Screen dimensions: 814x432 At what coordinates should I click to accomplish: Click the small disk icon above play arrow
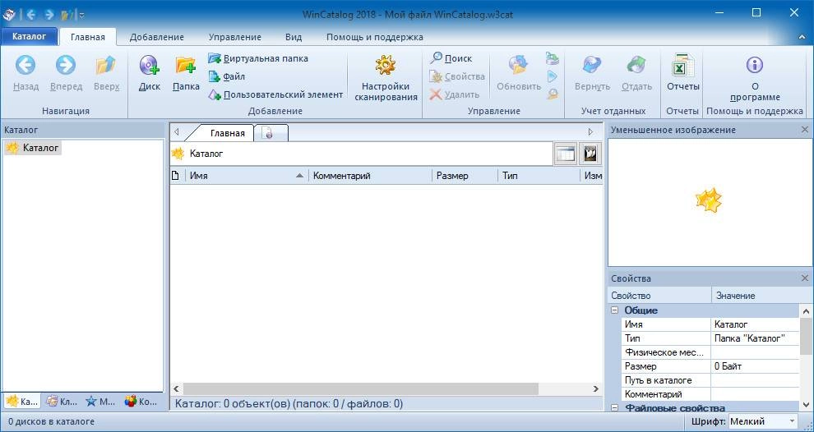pyautogui.click(x=553, y=58)
